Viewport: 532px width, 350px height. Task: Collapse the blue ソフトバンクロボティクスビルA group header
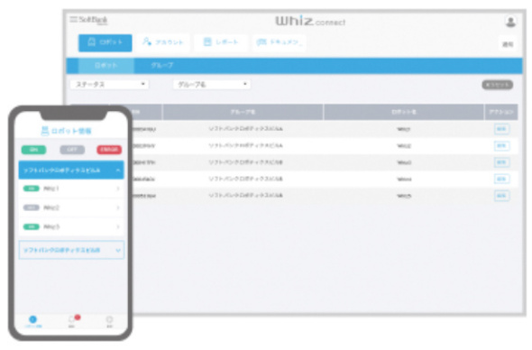point(71,170)
